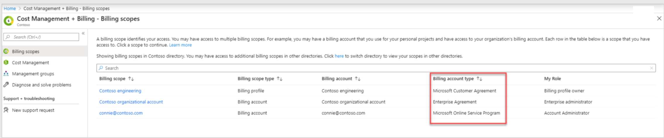Open the Cost Management menu item
This screenshot has width=664, height=138.
tap(30, 62)
